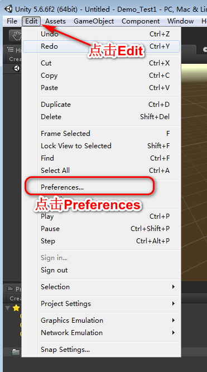Click the Unity logo in title bar
This screenshot has height=372, width=207.
(9, 9)
